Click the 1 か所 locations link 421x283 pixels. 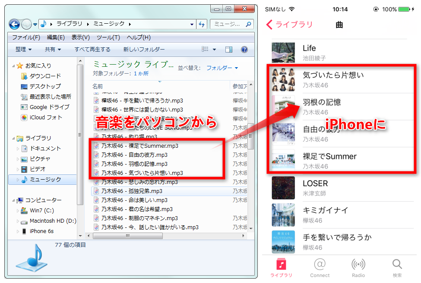point(141,74)
